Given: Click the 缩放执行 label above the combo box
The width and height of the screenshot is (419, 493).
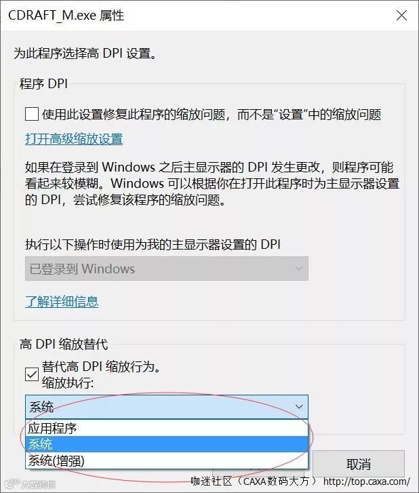Looking at the screenshot, I should pyautogui.click(x=68, y=382).
